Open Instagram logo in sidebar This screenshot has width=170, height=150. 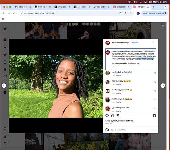(5, 28)
